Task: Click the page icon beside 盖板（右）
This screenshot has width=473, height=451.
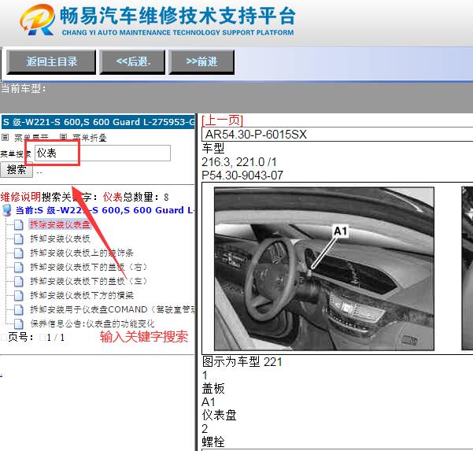Action: [x=18, y=268]
